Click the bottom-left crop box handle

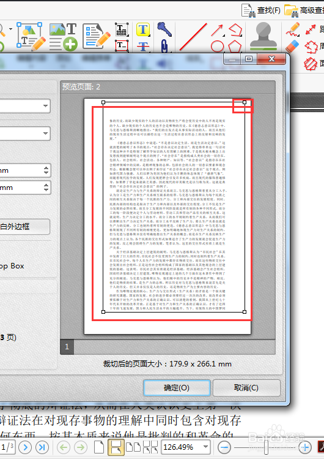tap(103, 312)
